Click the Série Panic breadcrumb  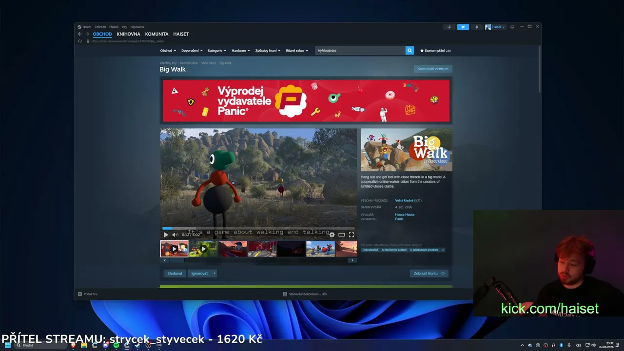point(208,63)
